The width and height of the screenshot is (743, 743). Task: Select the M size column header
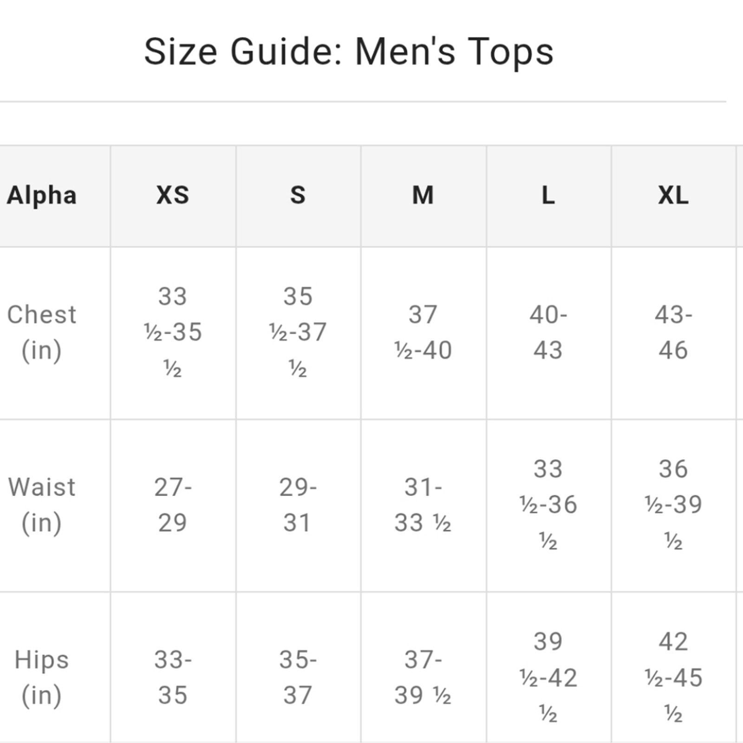(x=424, y=196)
